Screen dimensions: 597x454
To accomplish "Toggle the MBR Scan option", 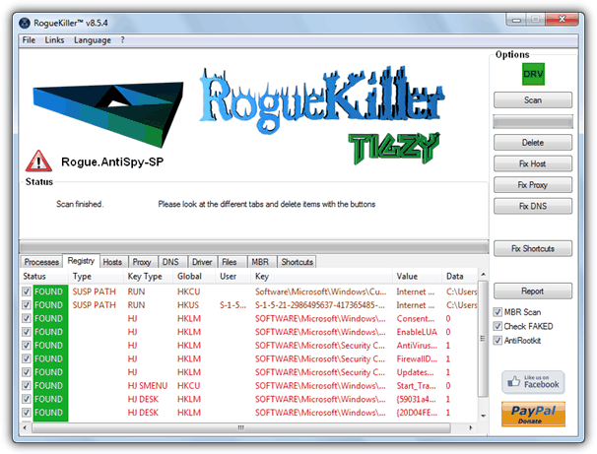I will [x=497, y=312].
